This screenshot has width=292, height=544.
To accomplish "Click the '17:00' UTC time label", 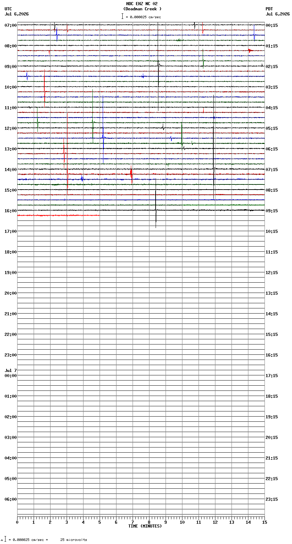I will 11,231.
